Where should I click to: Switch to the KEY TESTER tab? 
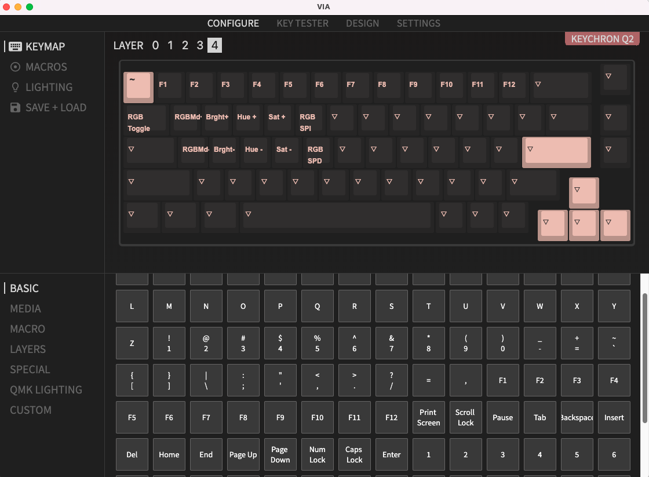click(302, 23)
